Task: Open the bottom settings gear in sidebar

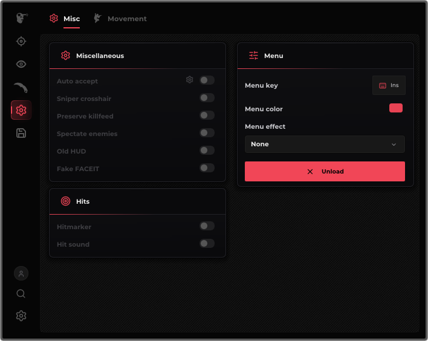Action: click(21, 316)
